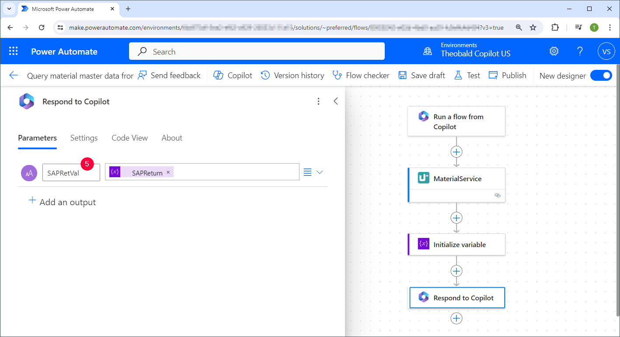Click the help question mark icon
This screenshot has height=337, width=620.
[x=580, y=52]
